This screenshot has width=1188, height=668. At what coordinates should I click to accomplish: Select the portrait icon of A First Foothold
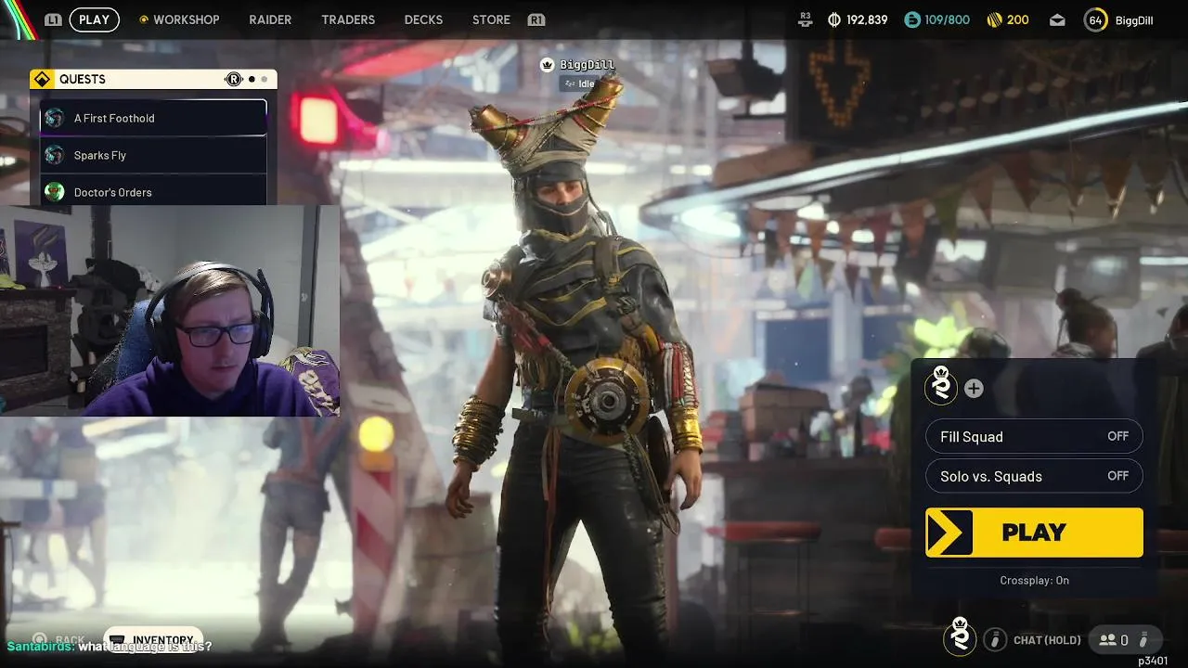55,118
